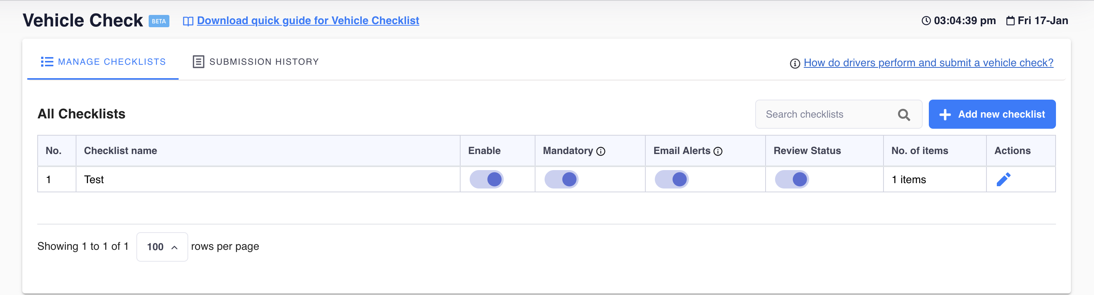Click the pencil edit icon for Test
Screen dimensions: 1094x295
1003,179
